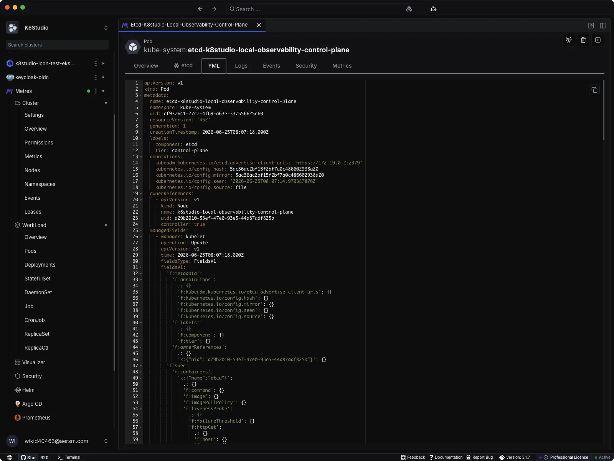The height and width of the screenshot is (461, 614).
Task: Open Leases under Cluster
Action: 33,212
